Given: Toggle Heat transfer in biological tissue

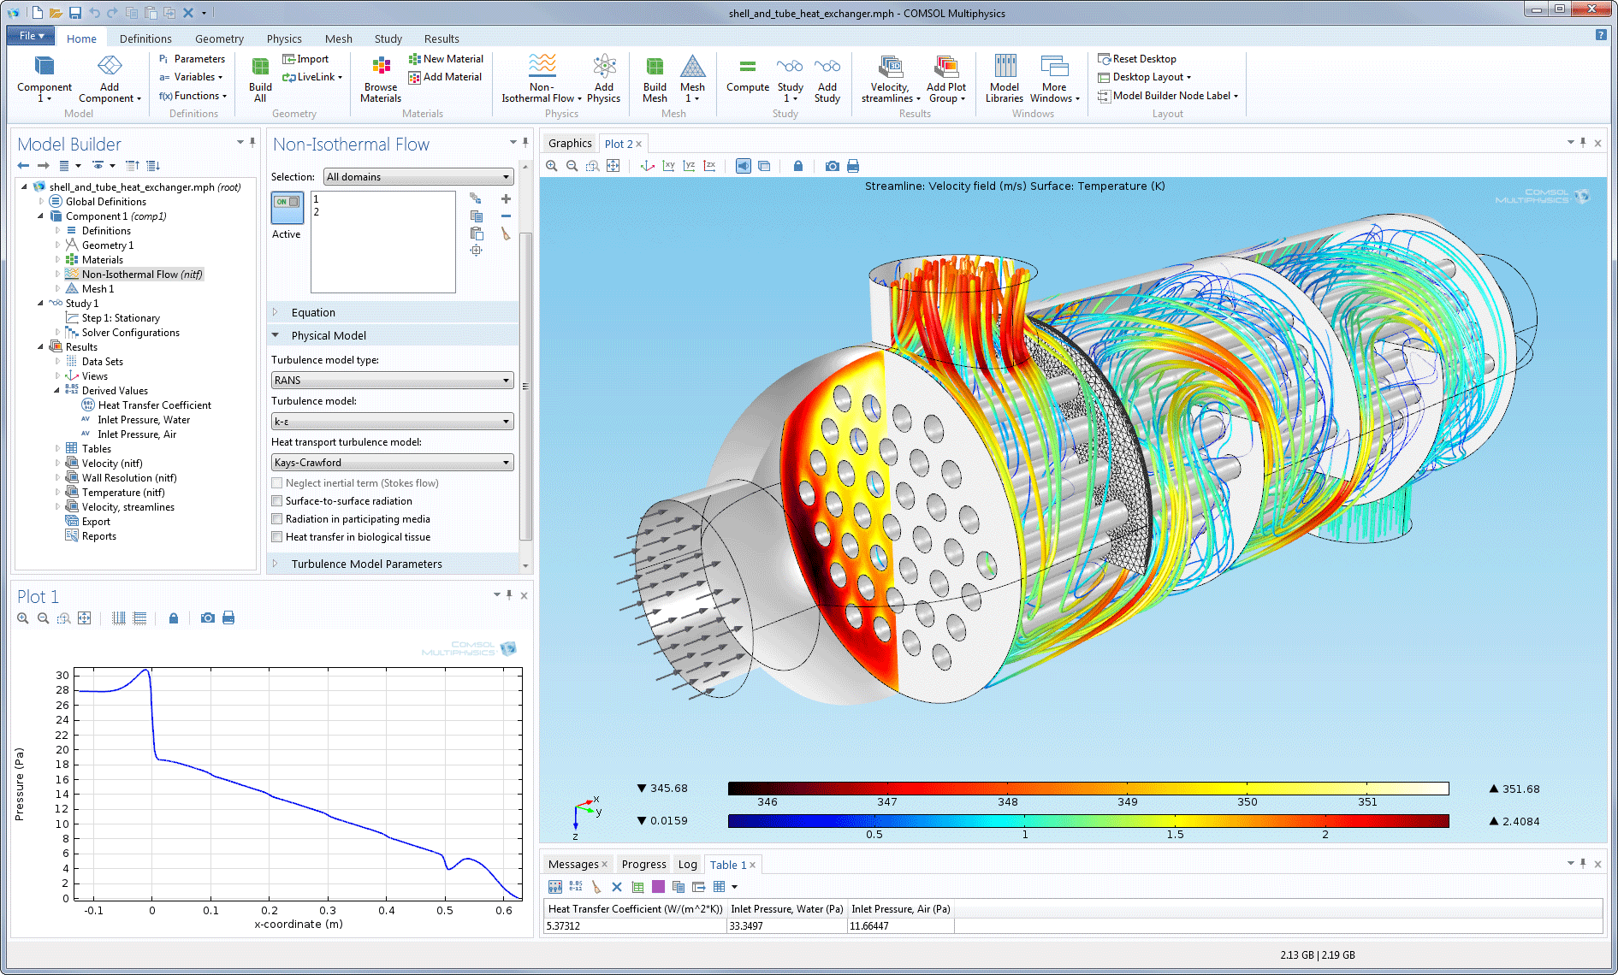Looking at the screenshot, I should 277,536.
